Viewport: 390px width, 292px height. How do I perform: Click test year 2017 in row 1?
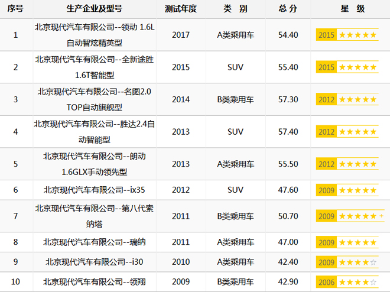[181, 35]
